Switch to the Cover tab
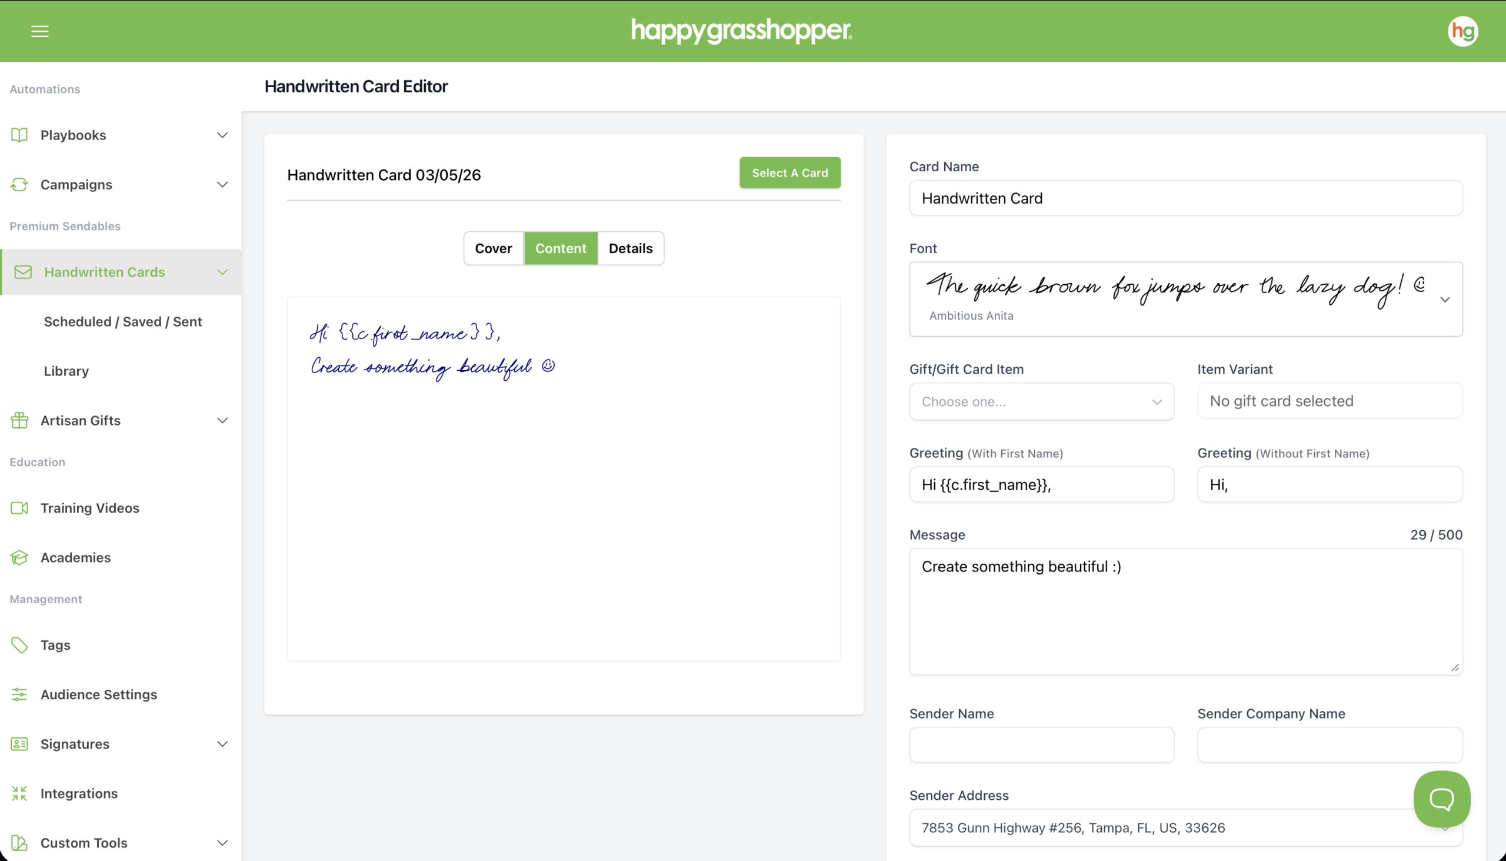 (493, 248)
